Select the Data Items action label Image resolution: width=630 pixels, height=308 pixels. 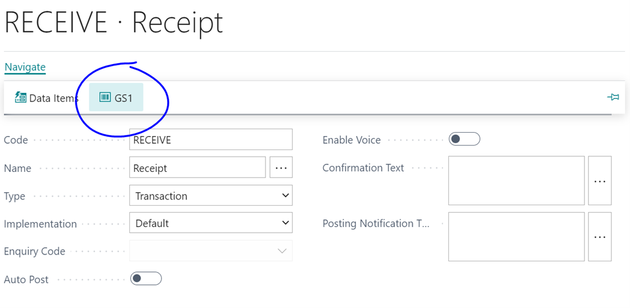pos(53,98)
